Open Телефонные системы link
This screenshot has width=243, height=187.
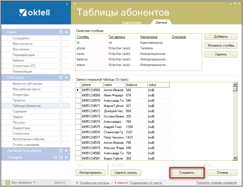(x=94, y=183)
